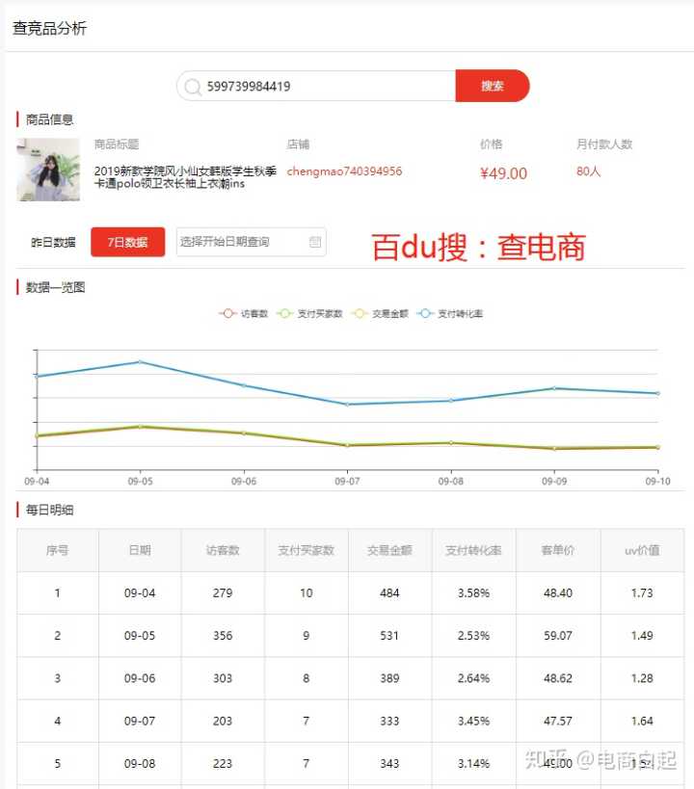This screenshot has width=694, height=789.
Task: Select visitor count 279 cell
Action: pos(223,593)
